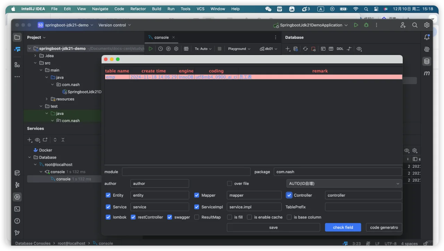This screenshot has height=251, width=444.
Task: Click the code generatro button
Action: point(384,227)
